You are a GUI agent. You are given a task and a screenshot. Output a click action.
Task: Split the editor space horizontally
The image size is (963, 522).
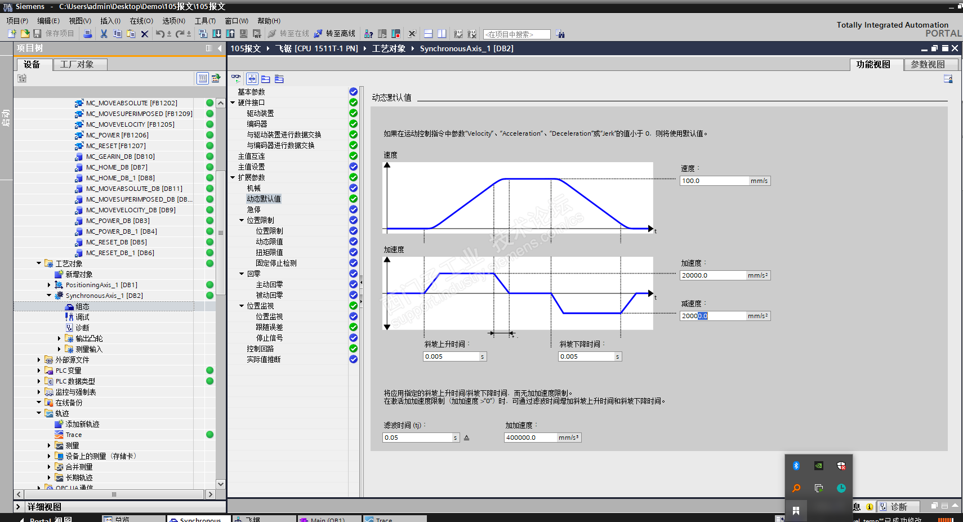pos(428,34)
